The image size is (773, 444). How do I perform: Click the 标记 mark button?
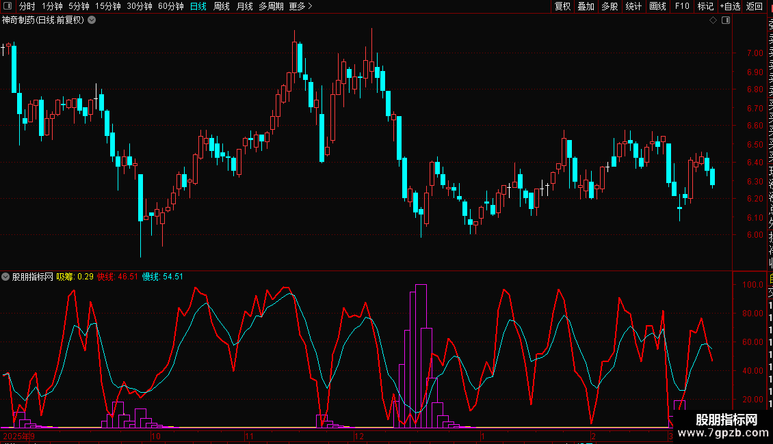tap(705, 6)
